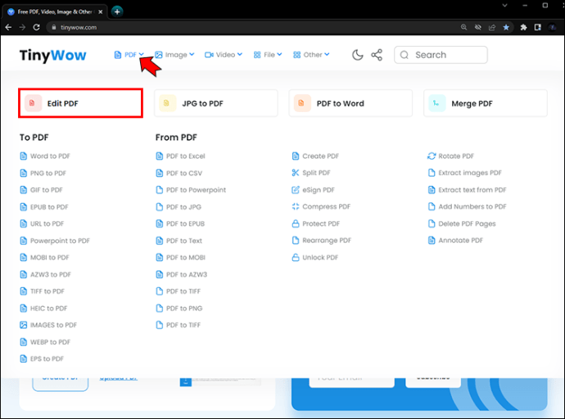This screenshot has width=565, height=419.
Task: Click the Create PDF file icon
Action: click(296, 156)
